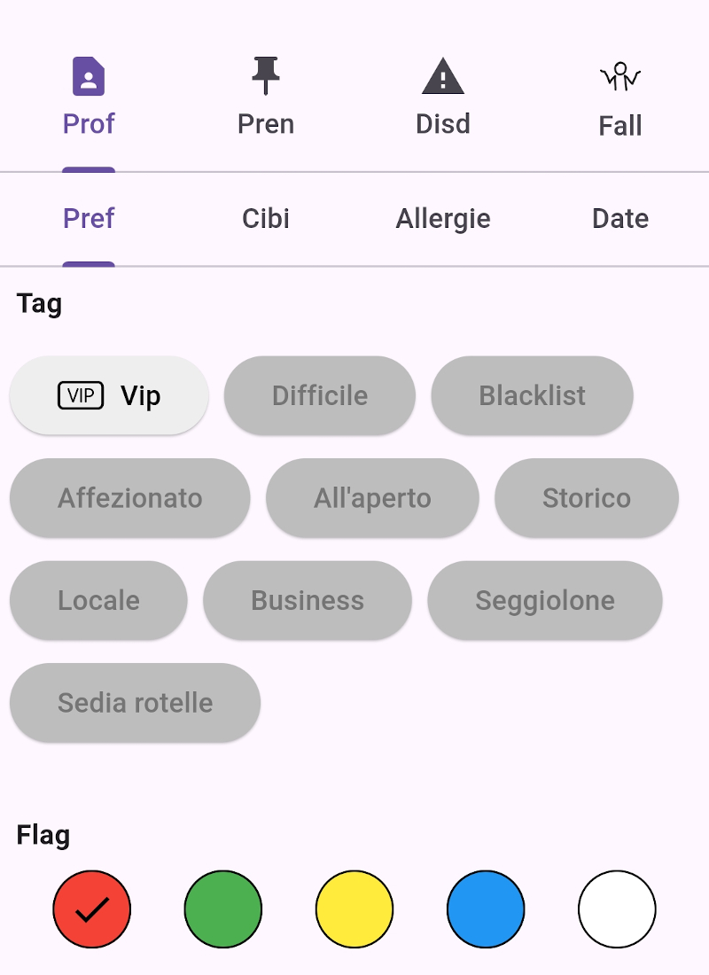Select the Pren pushpin icon
The height and width of the screenshot is (975, 709).
click(x=266, y=76)
